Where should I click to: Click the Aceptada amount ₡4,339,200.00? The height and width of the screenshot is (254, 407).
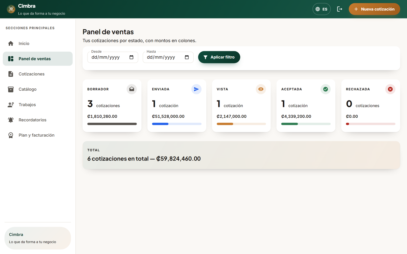(296, 116)
